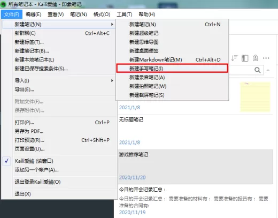
Task: Open the yellow sticky note thumbnail
Action: (x=255, y=97)
